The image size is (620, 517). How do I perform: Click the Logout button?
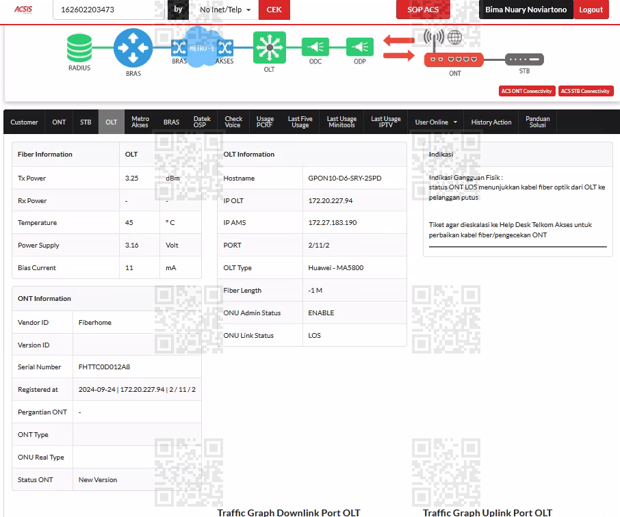[x=591, y=10]
